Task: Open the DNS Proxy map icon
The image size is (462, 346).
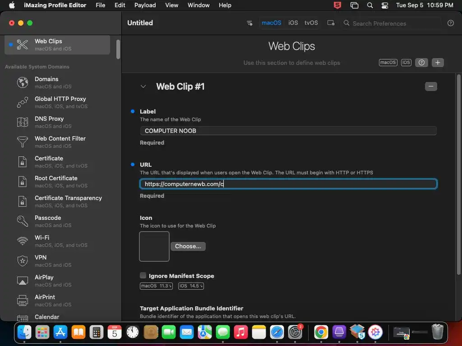Action: pyautogui.click(x=23, y=122)
